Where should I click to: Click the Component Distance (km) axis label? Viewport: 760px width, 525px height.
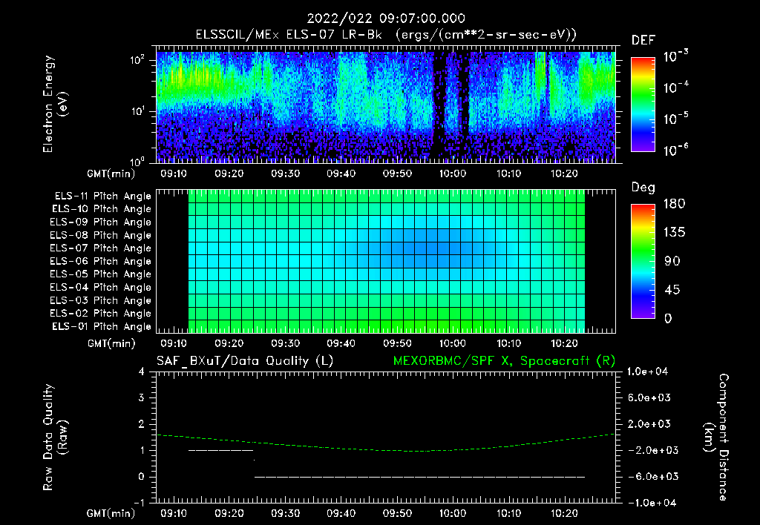click(x=716, y=437)
